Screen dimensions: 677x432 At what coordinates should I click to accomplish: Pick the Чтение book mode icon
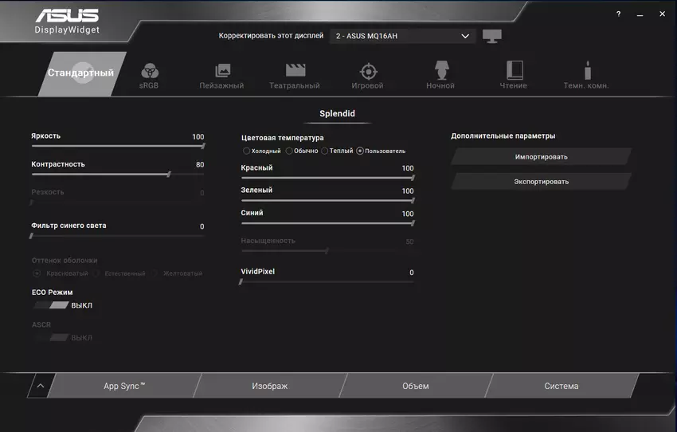[x=514, y=70]
